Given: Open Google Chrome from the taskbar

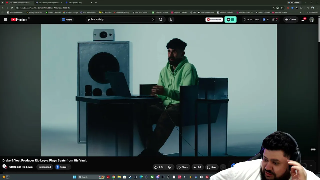Looking at the screenshot, I should [x=113, y=177].
